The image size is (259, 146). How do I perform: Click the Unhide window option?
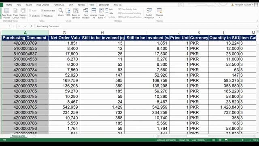110,17
